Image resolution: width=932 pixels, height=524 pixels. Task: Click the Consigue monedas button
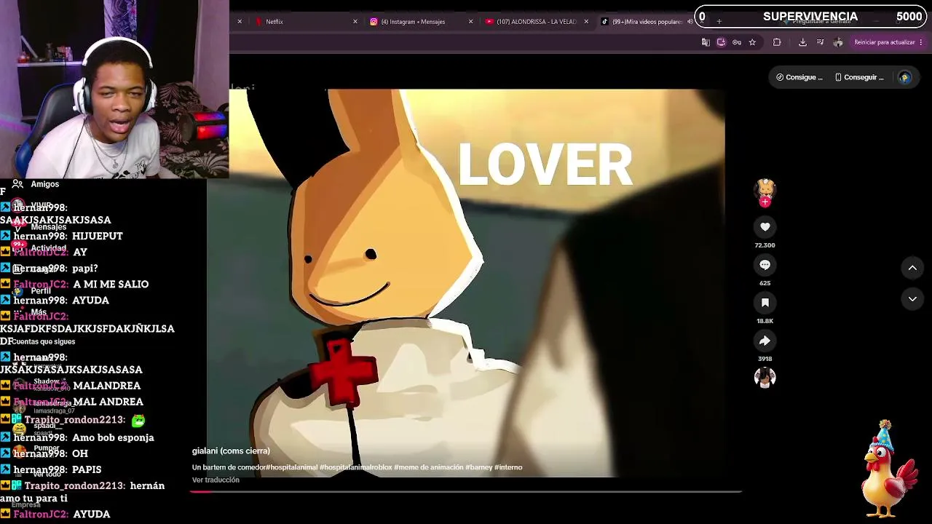coord(799,77)
